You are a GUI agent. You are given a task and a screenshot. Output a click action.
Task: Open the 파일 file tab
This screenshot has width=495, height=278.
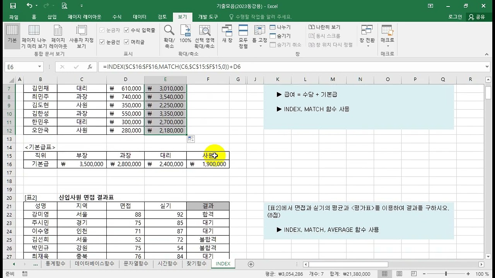pos(14,17)
